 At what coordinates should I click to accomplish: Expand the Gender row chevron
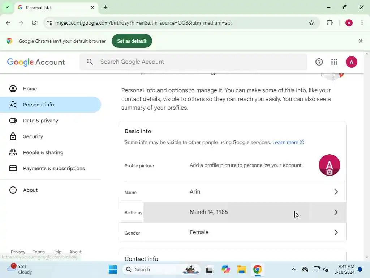tap(336, 232)
